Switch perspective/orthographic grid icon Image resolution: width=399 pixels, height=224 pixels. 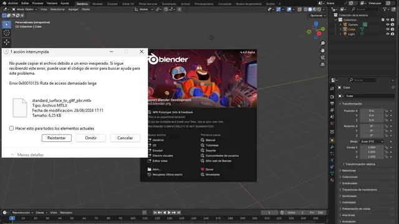[322, 65]
